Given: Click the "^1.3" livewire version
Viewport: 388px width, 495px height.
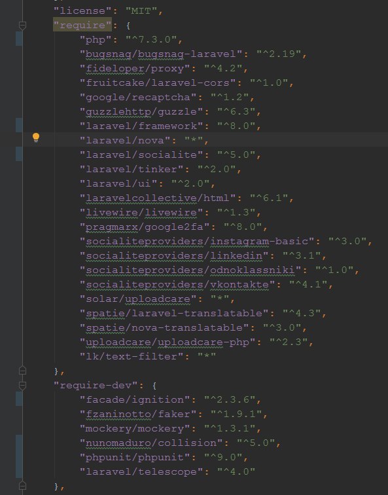Looking at the screenshot, I should (236, 212).
